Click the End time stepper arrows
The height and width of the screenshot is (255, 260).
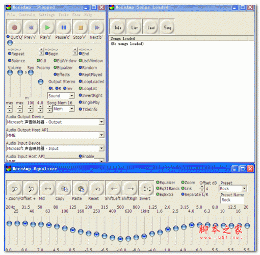point(75,52)
